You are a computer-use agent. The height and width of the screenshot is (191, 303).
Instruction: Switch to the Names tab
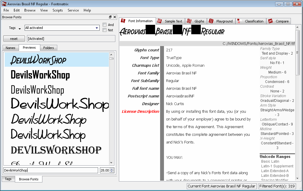click(10, 48)
